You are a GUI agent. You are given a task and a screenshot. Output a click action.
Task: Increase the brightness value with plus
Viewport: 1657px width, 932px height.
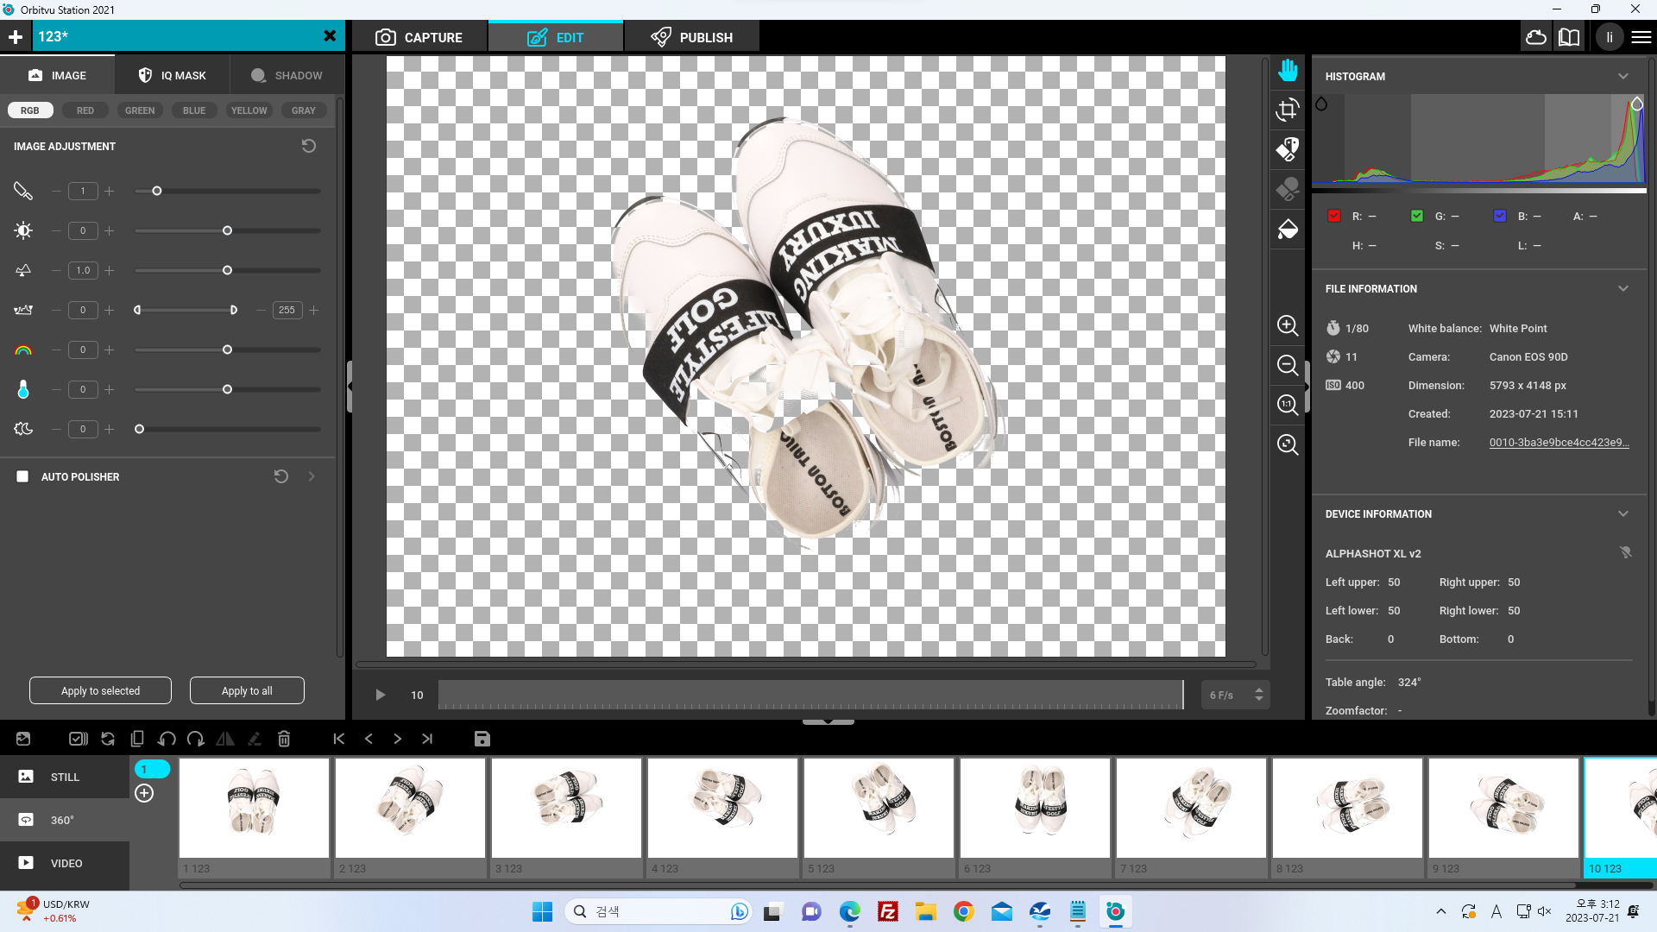point(110,230)
